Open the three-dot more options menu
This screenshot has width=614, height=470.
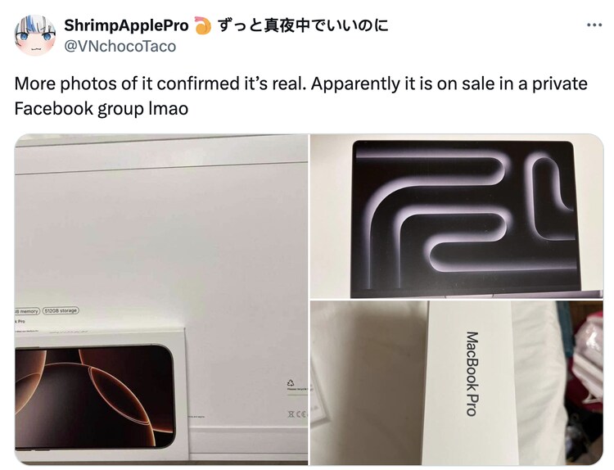pos(594,25)
